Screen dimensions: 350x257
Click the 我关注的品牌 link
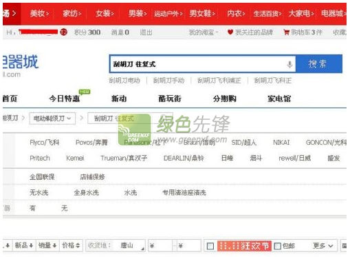(254, 32)
